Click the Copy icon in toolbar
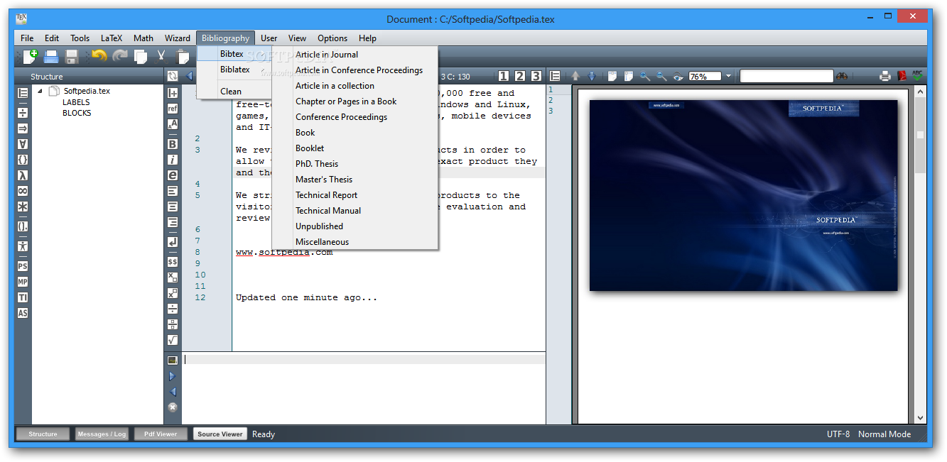This screenshot has width=947, height=462. pos(141,57)
